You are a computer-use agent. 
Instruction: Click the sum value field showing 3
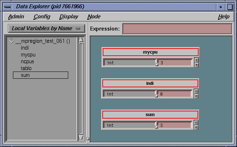175,125
